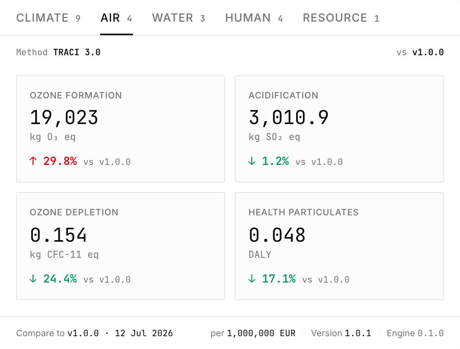460x349 pixels.
Task: Open the Acidification metric card
Action: tap(339, 129)
